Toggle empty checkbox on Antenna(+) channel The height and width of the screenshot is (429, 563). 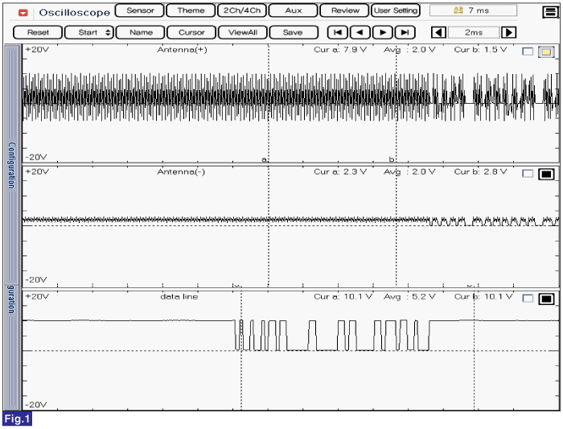[528, 52]
